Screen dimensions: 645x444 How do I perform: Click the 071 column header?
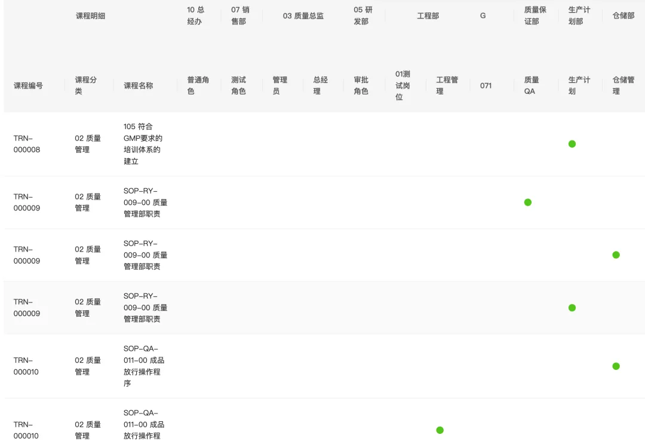tap(486, 85)
